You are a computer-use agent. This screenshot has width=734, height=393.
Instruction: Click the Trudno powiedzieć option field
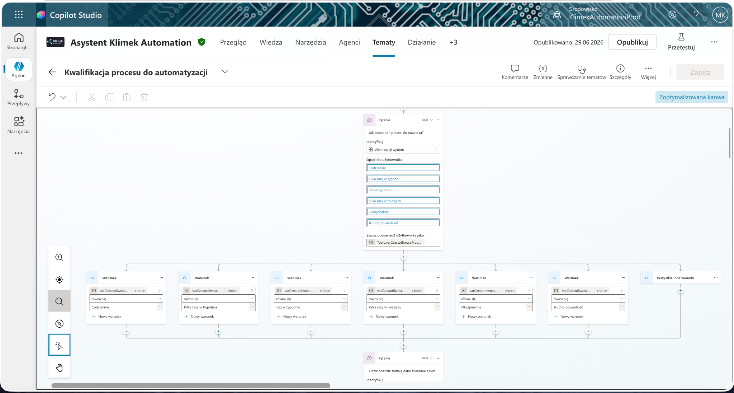coord(403,223)
